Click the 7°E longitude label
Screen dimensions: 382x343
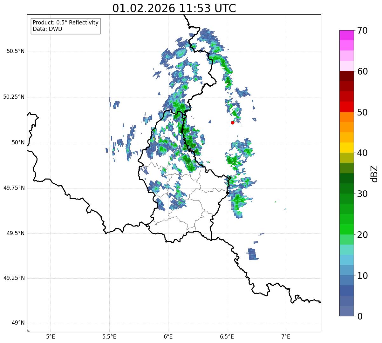click(286, 337)
